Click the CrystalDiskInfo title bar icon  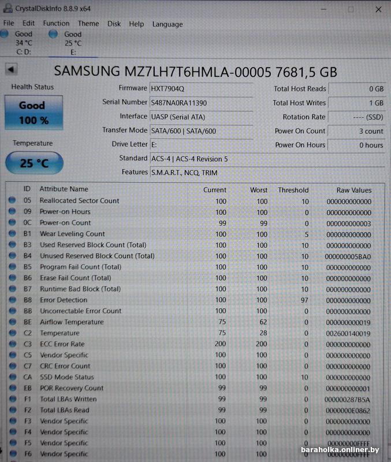(x=8, y=8)
